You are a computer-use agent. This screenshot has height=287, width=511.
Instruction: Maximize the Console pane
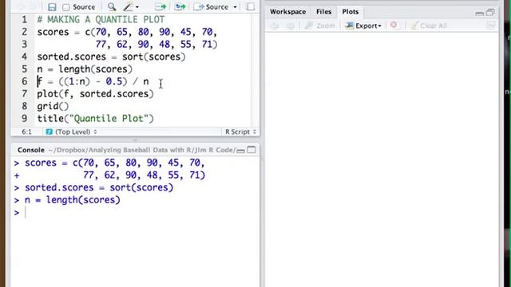coord(252,150)
